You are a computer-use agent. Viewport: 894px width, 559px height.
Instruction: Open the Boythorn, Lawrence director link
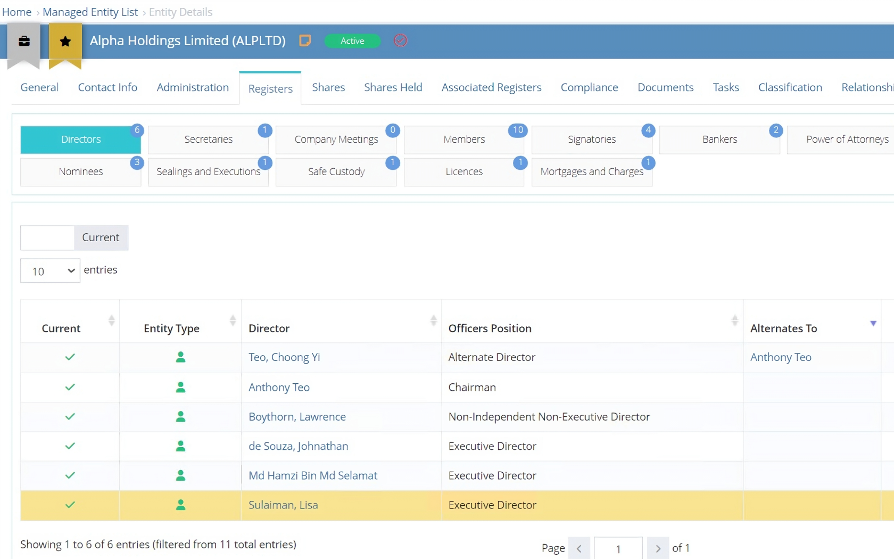(297, 417)
